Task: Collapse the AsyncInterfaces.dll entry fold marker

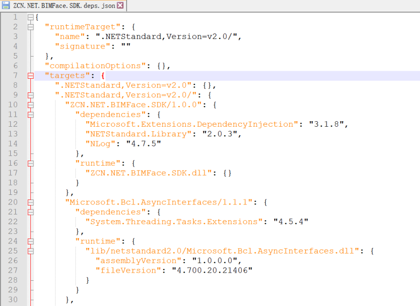Action: tap(30, 250)
